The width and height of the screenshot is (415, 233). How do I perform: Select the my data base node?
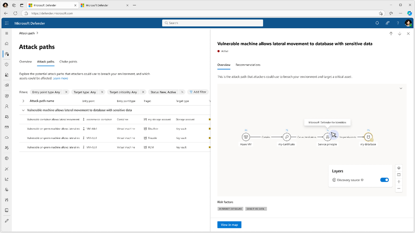click(x=368, y=137)
